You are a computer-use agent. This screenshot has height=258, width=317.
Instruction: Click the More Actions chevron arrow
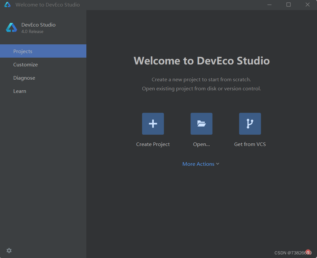(x=217, y=164)
